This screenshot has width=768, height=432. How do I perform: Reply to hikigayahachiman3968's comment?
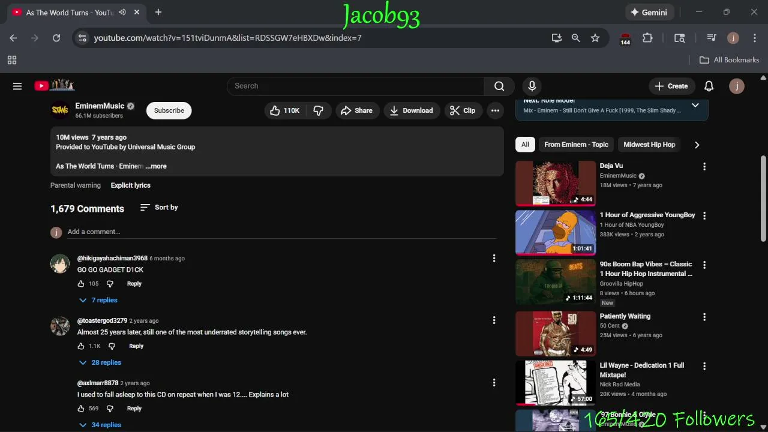[134, 284]
